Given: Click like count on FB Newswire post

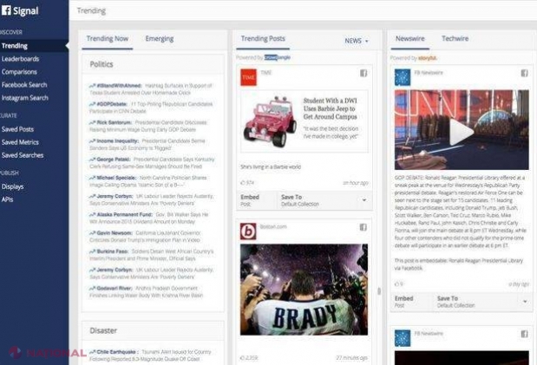Looking at the screenshot, I should click(x=399, y=284).
